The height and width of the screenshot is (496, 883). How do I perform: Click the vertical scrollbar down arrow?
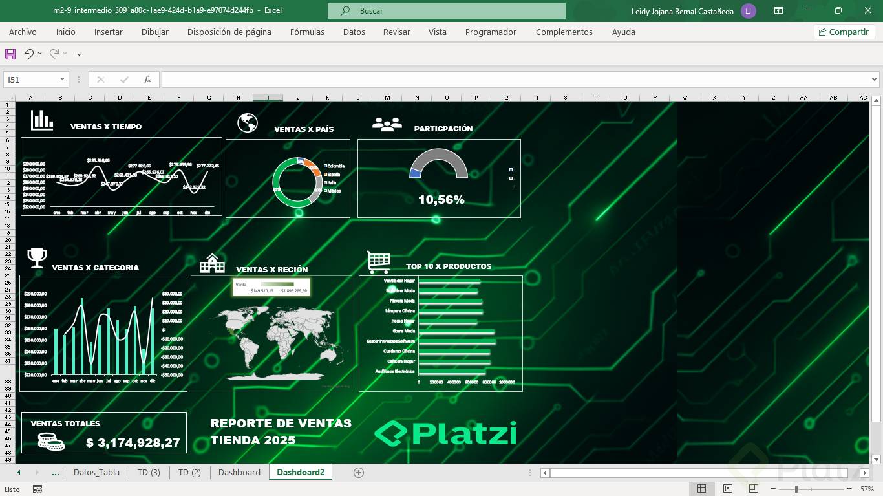point(876,460)
